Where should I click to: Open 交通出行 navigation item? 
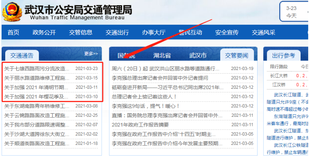pos(117,32)
